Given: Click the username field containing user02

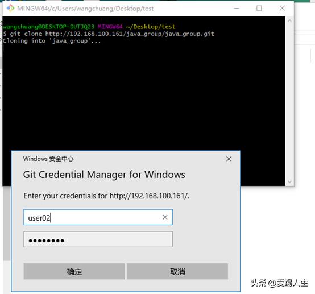Looking at the screenshot, I should (x=98, y=217).
